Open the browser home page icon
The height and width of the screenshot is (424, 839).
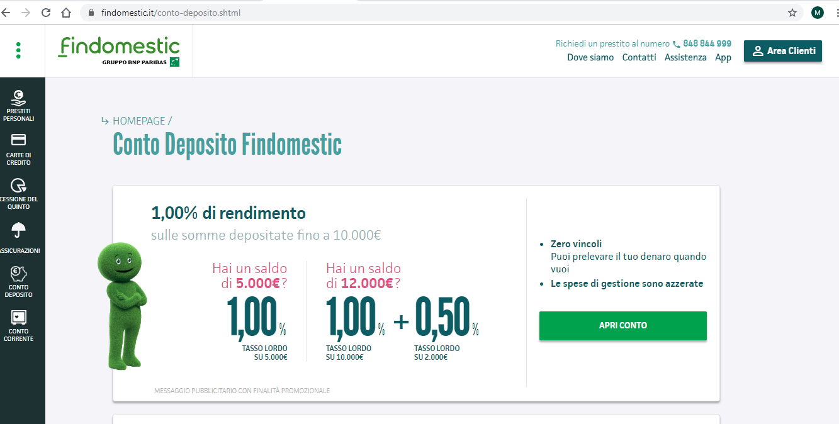66,13
